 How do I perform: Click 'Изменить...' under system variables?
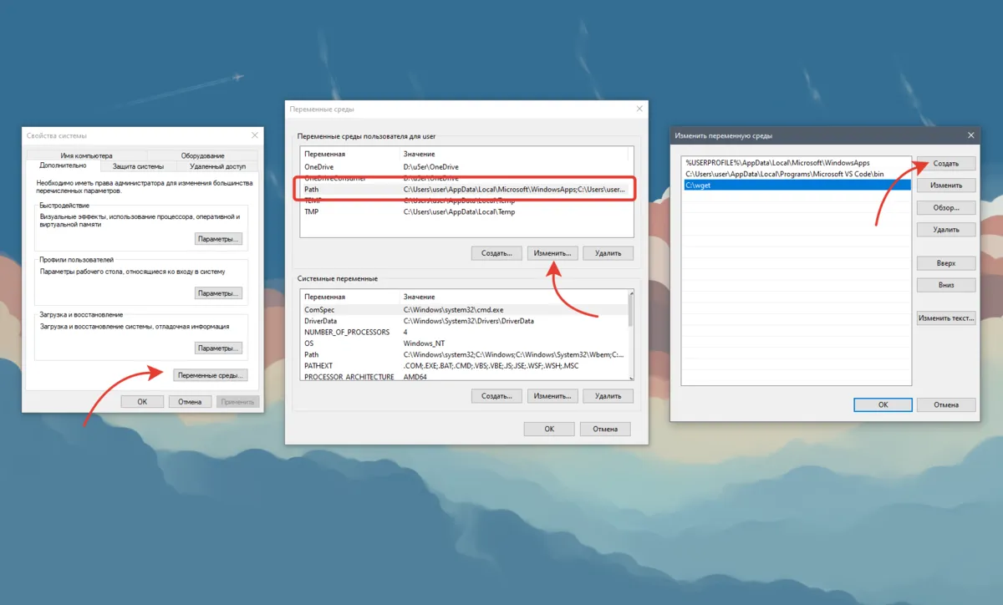coord(552,395)
